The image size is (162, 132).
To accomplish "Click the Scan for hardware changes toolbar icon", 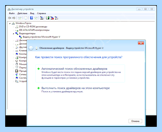I will click(42, 18).
